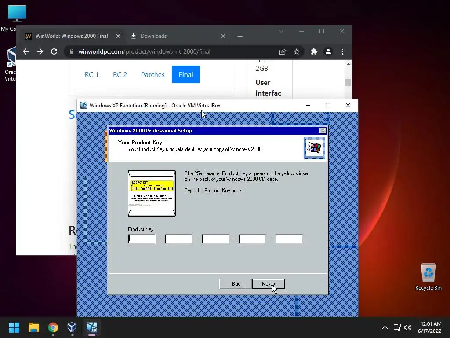This screenshot has width=450, height=338.
Task: Open Chrome profile avatar menu
Action: click(x=328, y=51)
